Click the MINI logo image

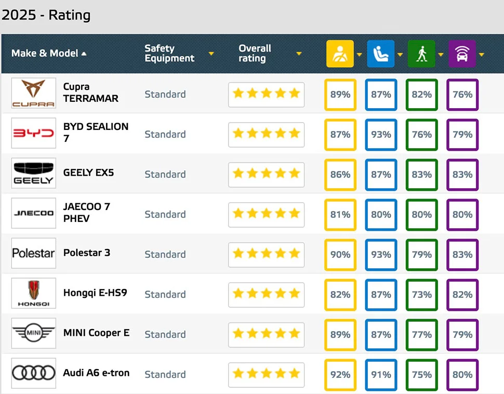click(x=34, y=333)
